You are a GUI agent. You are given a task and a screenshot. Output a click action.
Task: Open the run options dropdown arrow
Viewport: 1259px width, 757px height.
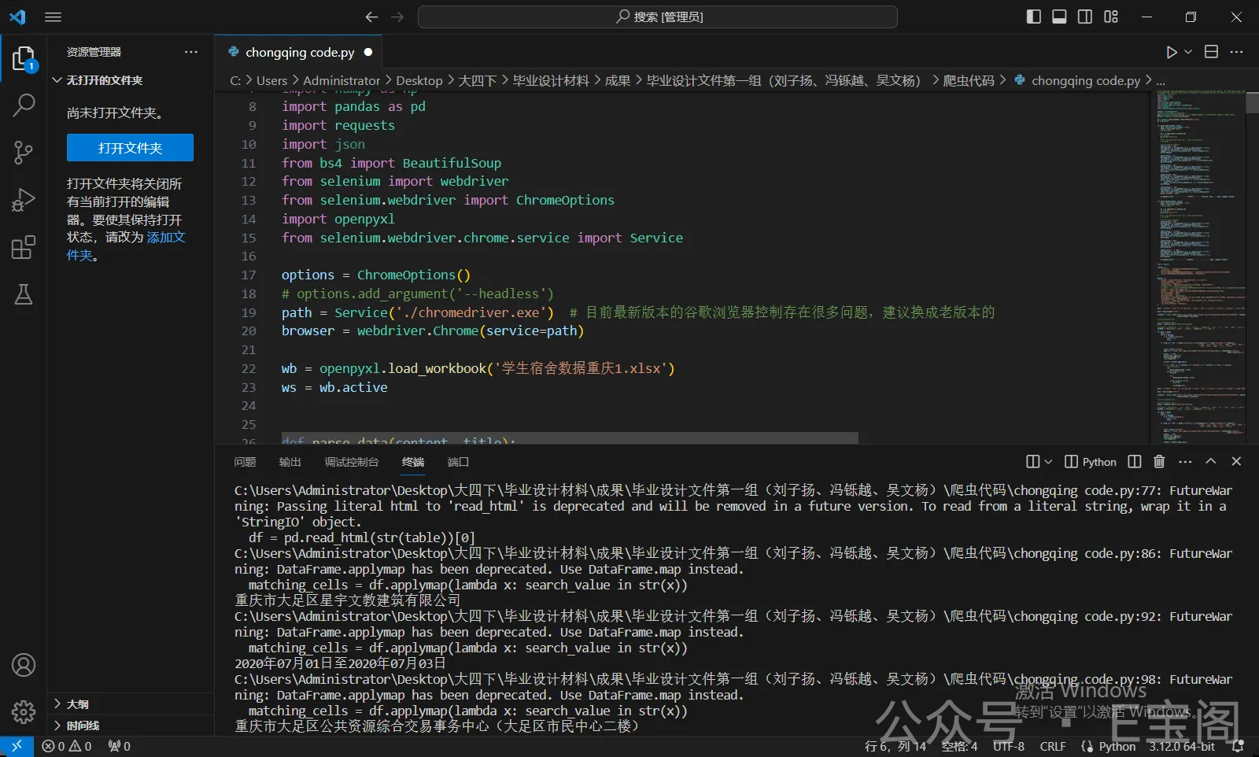(1188, 52)
